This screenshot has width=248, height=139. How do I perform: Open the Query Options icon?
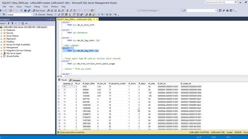click(x=66, y=15)
